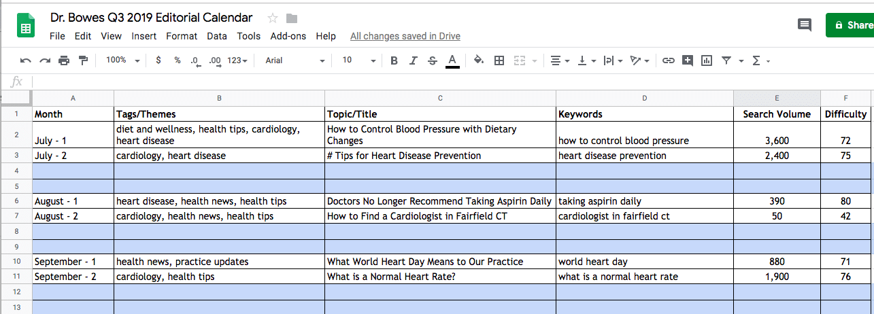Screen dimensions: 874x314
Task: Click the Undo arrow icon
Action: point(25,60)
